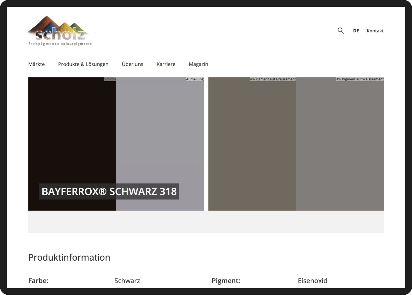Image resolution: width=412 pixels, height=295 pixels.
Task: Navigate to the Karriere section
Action: (166, 64)
